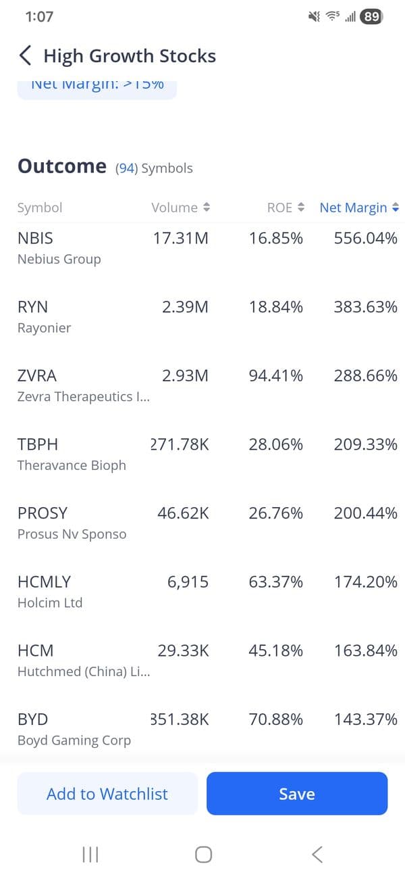The height and width of the screenshot is (879, 405).
Task: Select ZVRA Zevra Therapeutics row
Action: pyautogui.click(x=202, y=385)
